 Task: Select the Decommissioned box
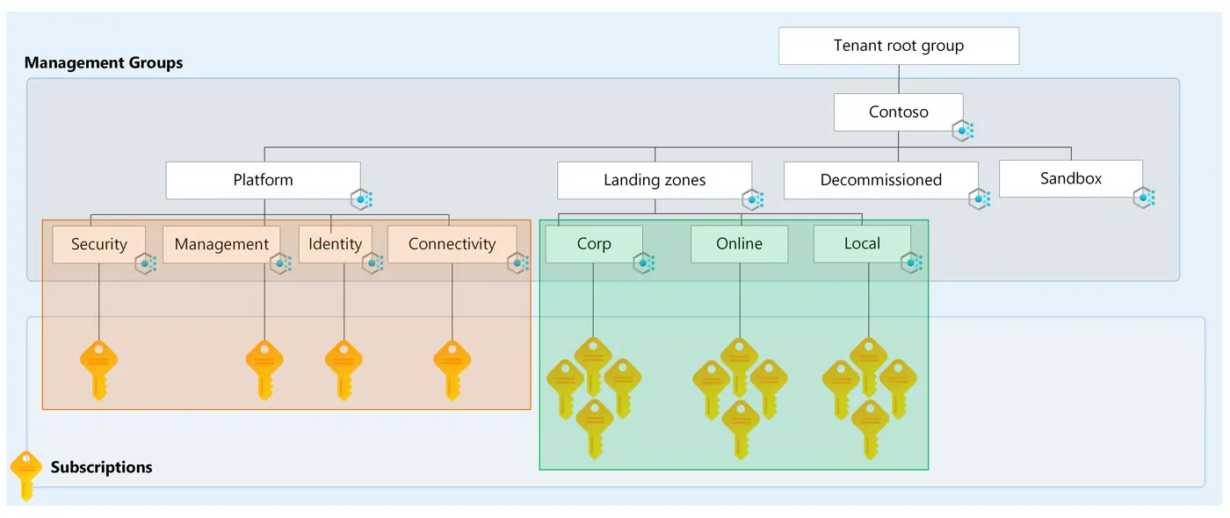point(881,180)
